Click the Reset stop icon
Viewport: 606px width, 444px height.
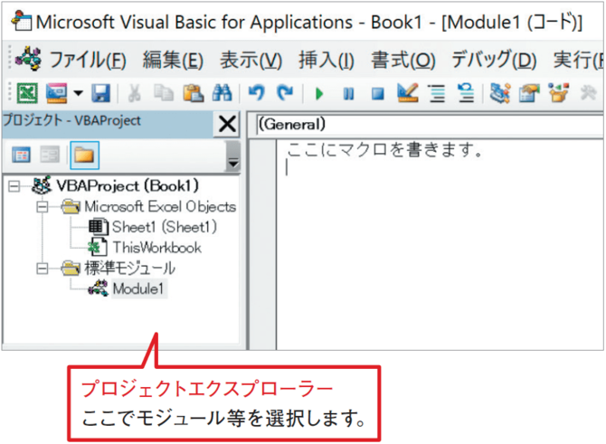377,93
